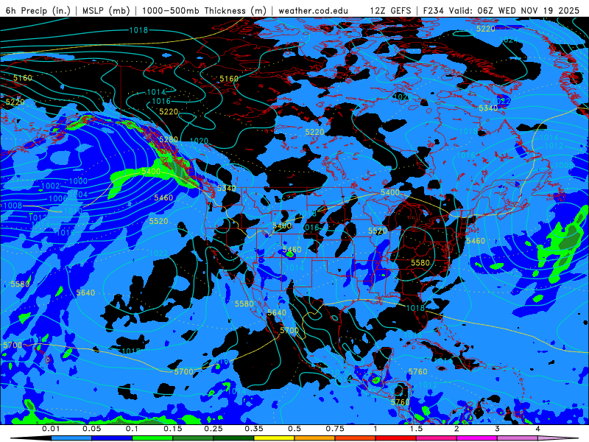Screen dimensions: 589x442
Task: Click the 0.75 legend value
Action: tap(335, 429)
